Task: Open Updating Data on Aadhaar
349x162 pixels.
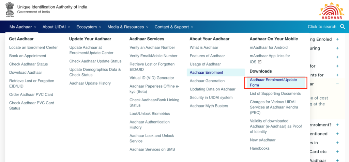Action: (212, 89)
